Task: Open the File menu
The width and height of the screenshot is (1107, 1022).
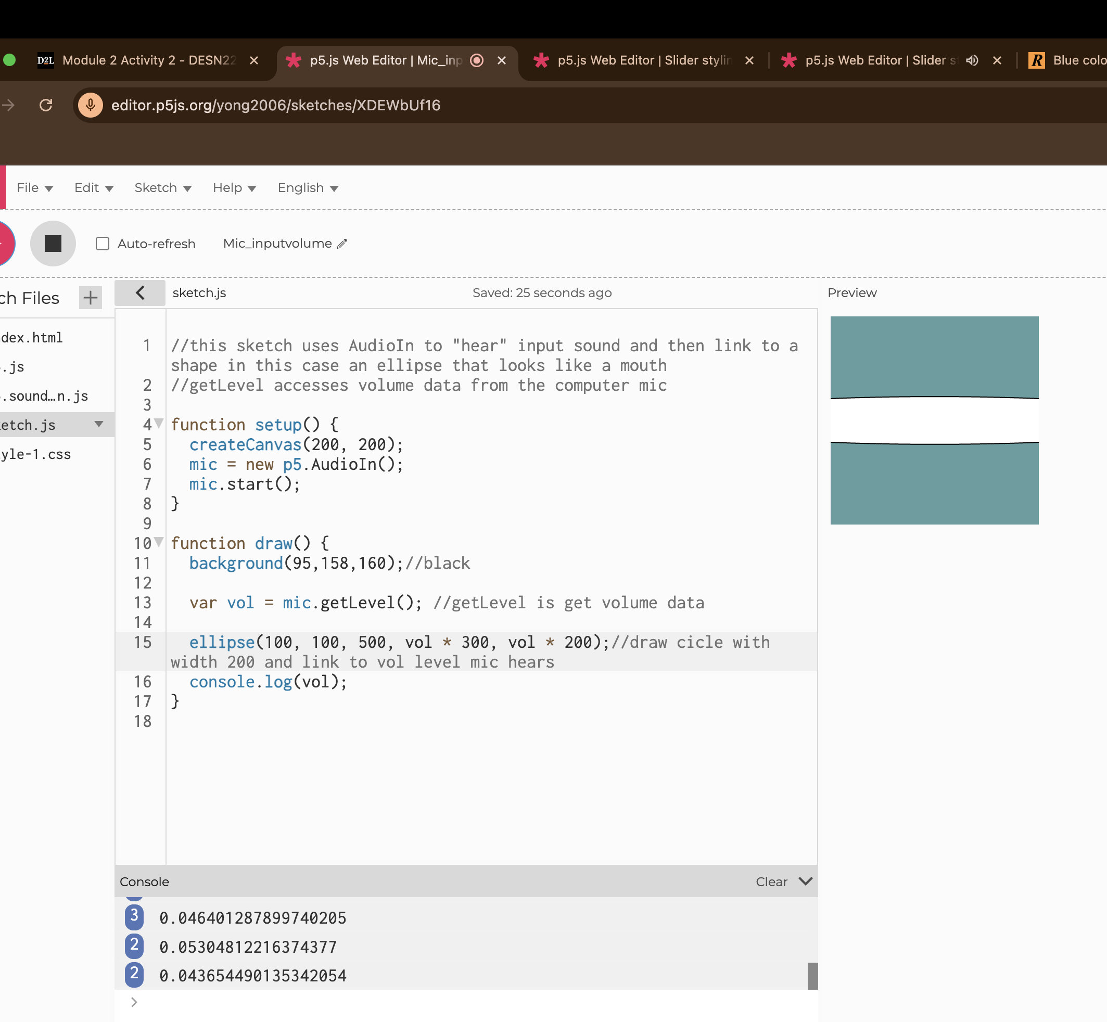Action: point(35,188)
